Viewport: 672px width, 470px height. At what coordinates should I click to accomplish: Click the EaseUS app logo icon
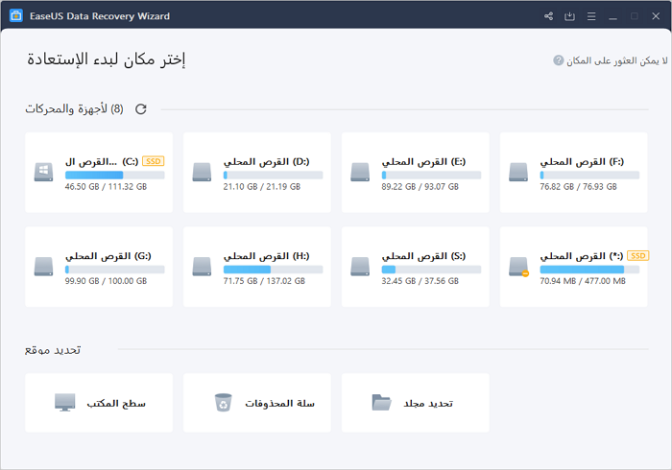coord(16,16)
